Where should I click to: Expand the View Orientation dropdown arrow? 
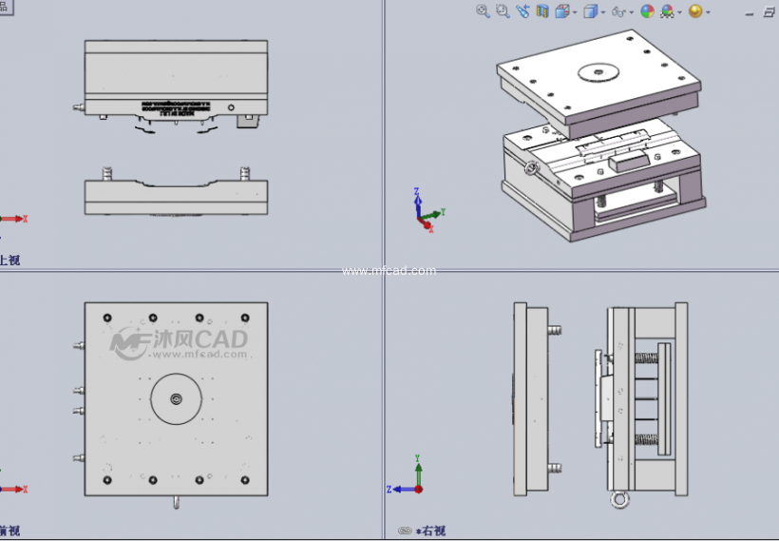pos(575,12)
